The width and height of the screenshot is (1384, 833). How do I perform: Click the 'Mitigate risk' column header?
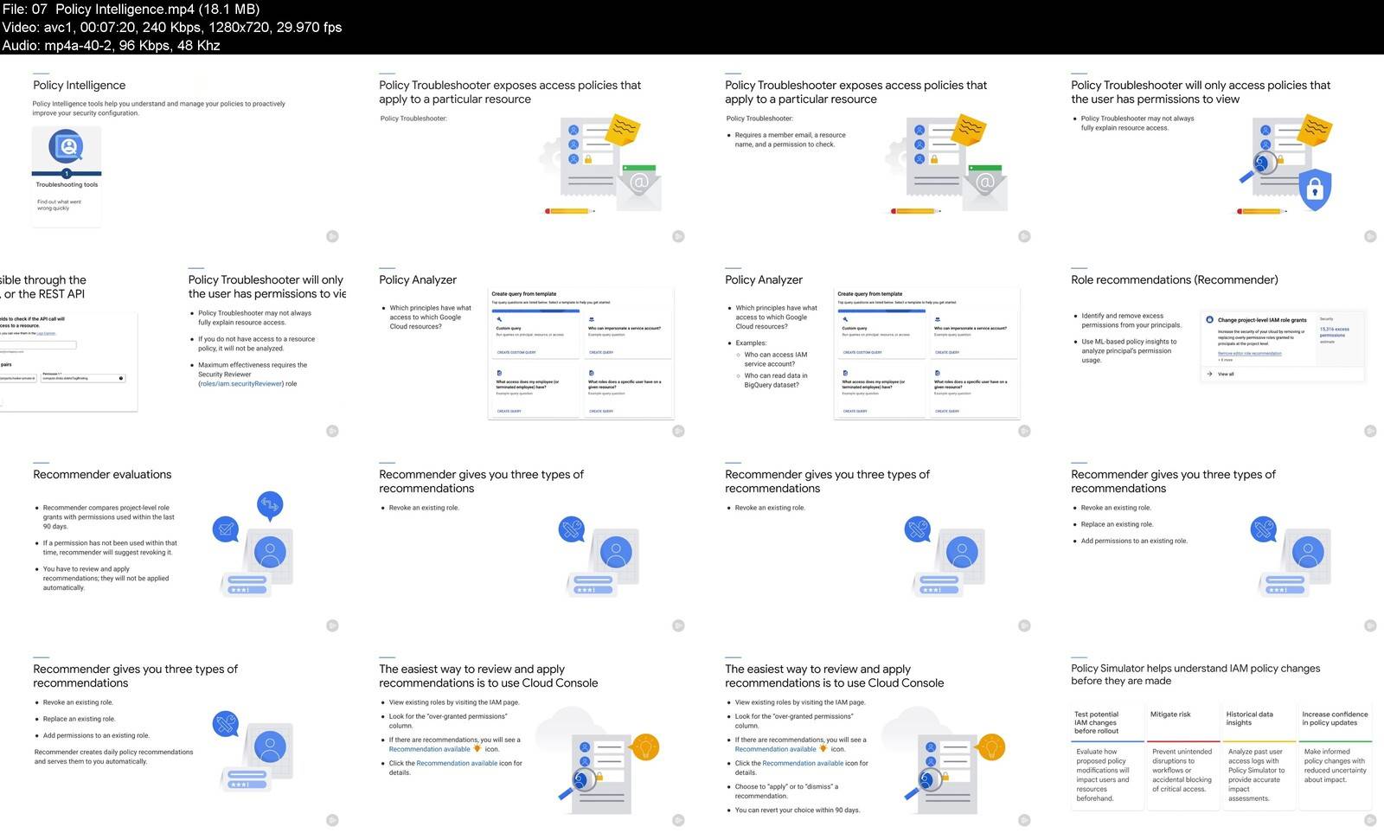click(x=1170, y=714)
